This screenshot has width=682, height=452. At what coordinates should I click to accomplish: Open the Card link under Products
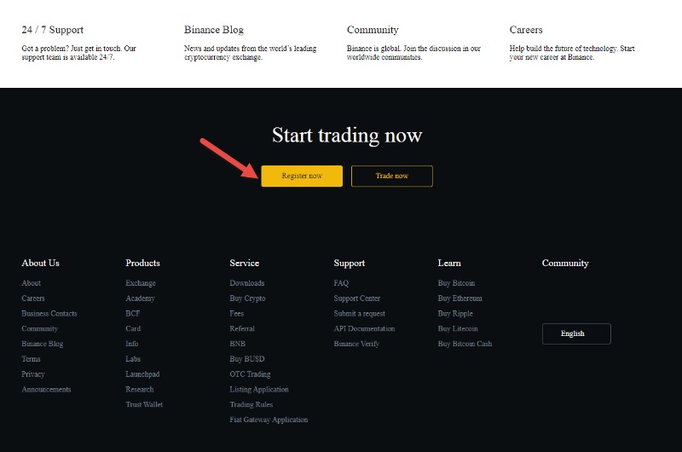(133, 329)
